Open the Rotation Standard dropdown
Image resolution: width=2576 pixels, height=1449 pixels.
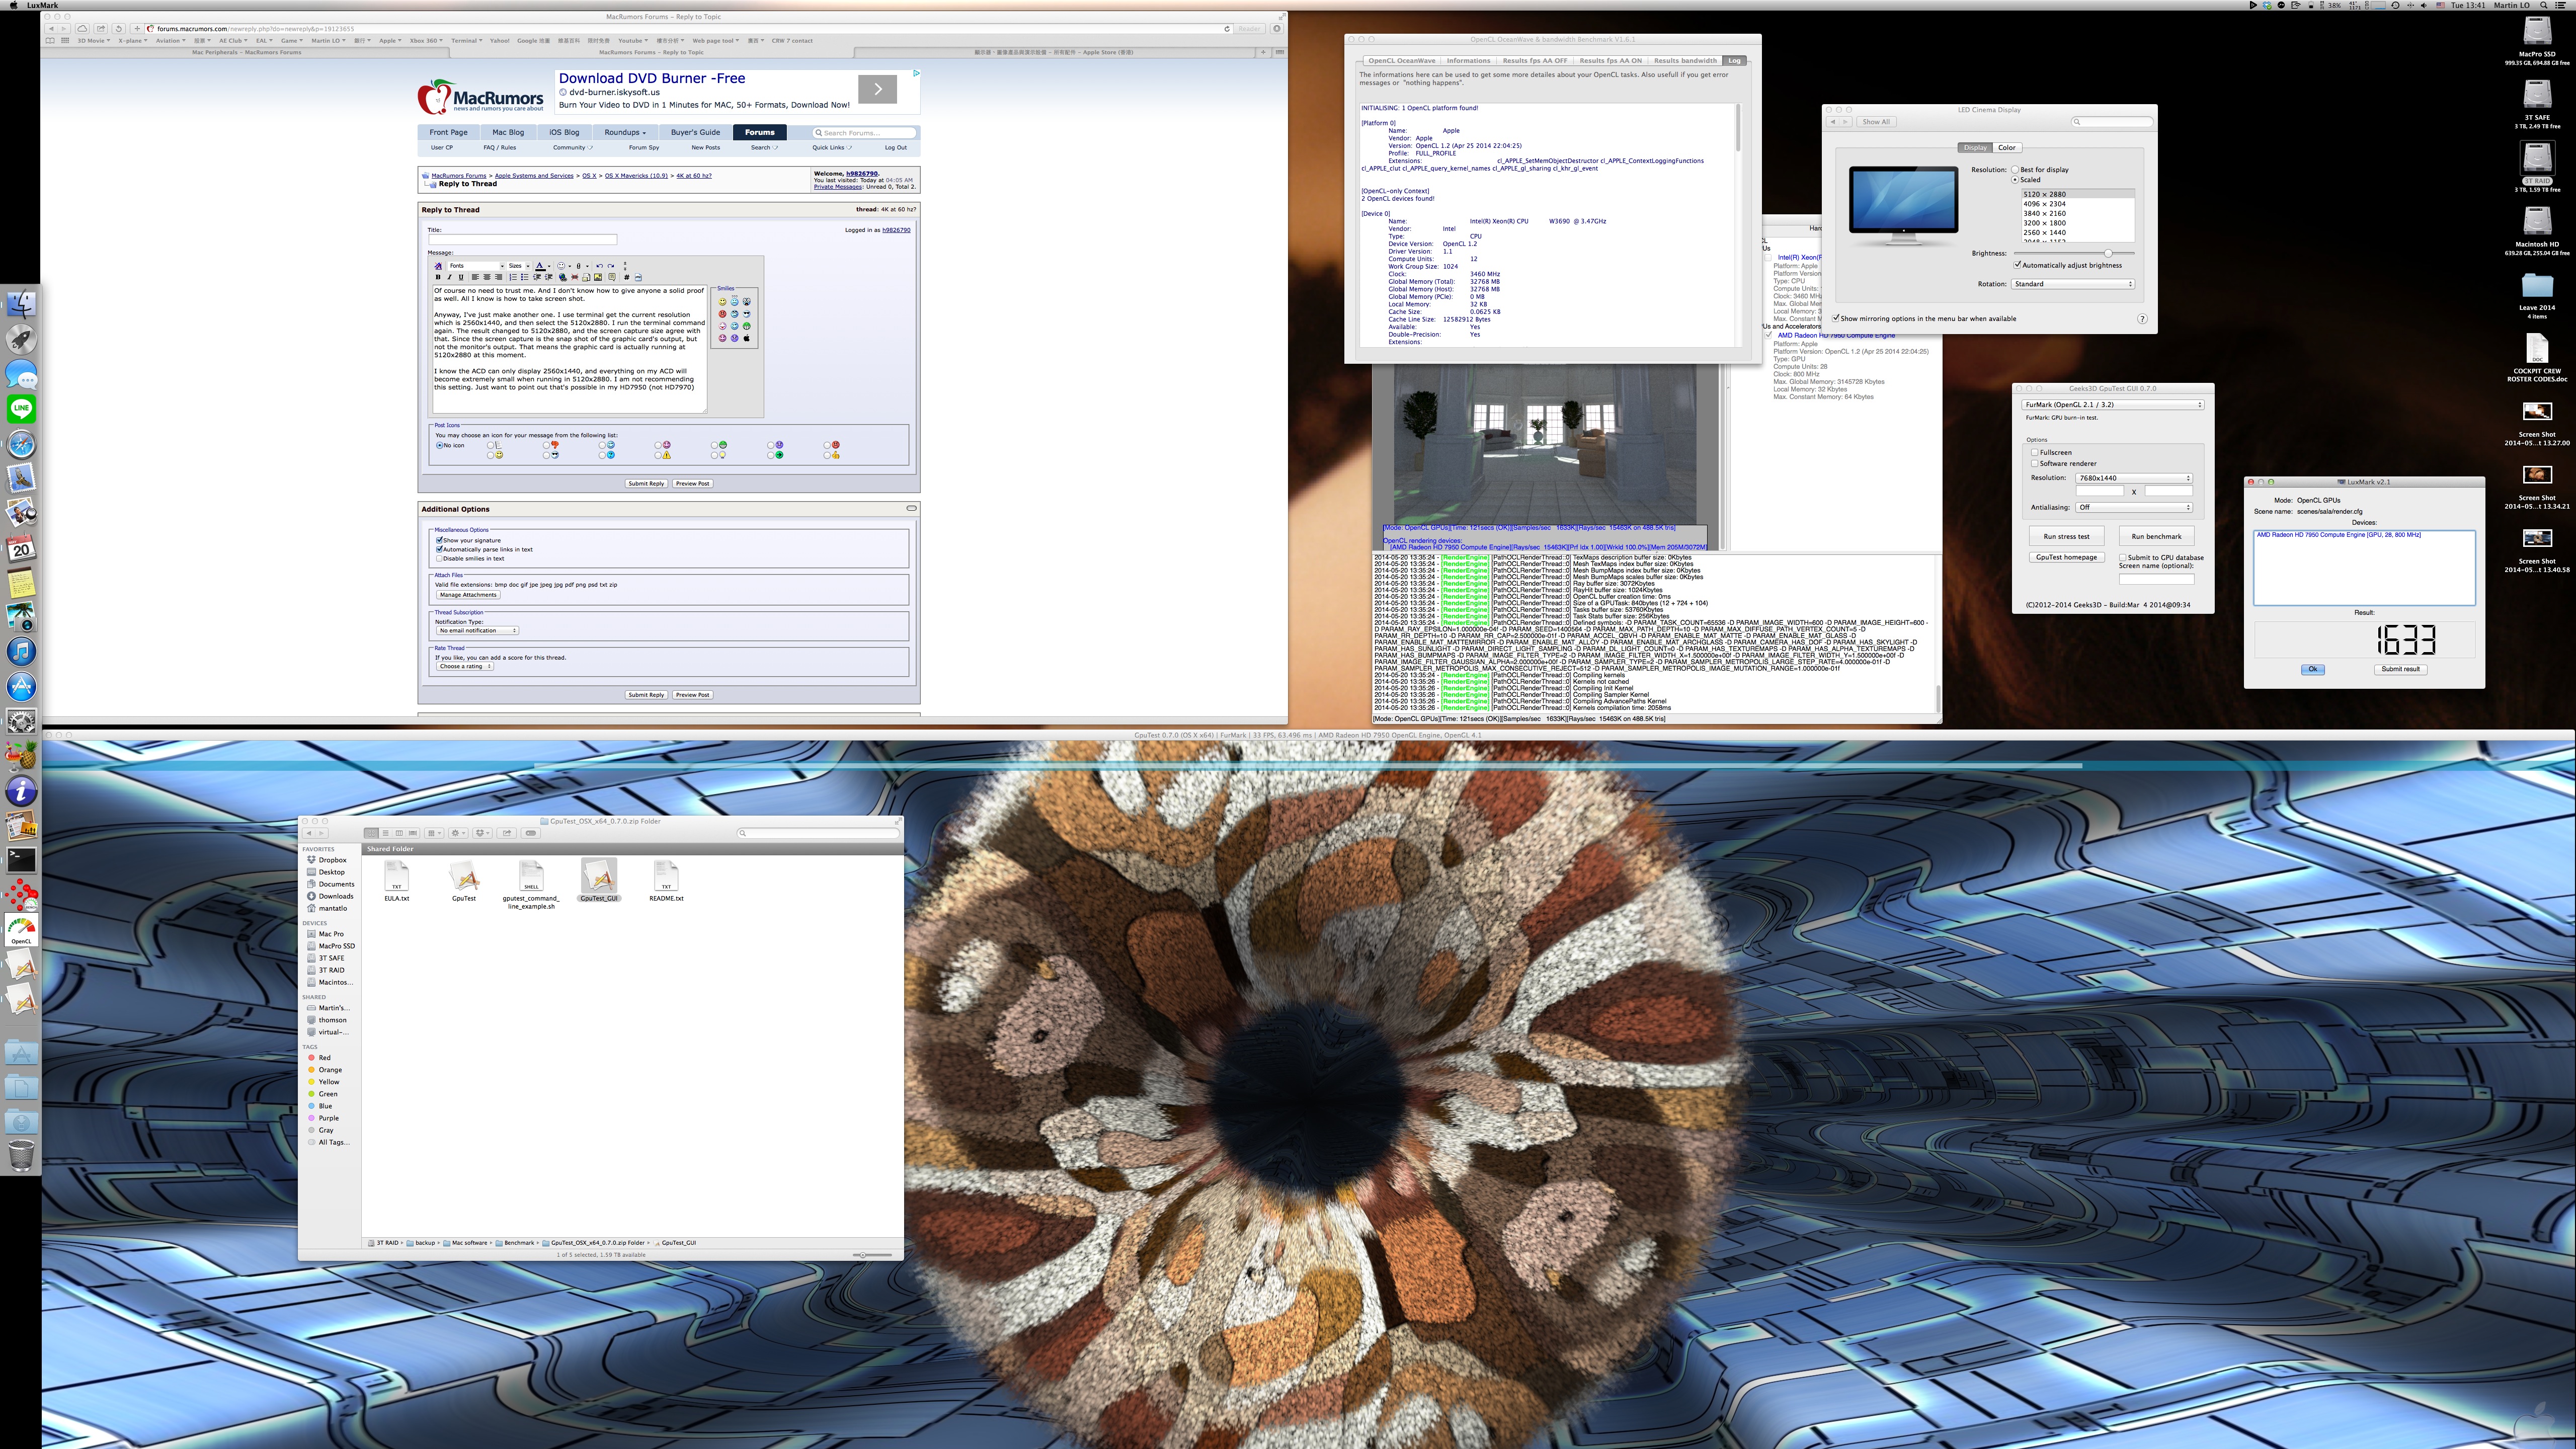pyautogui.click(x=2073, y=284)
